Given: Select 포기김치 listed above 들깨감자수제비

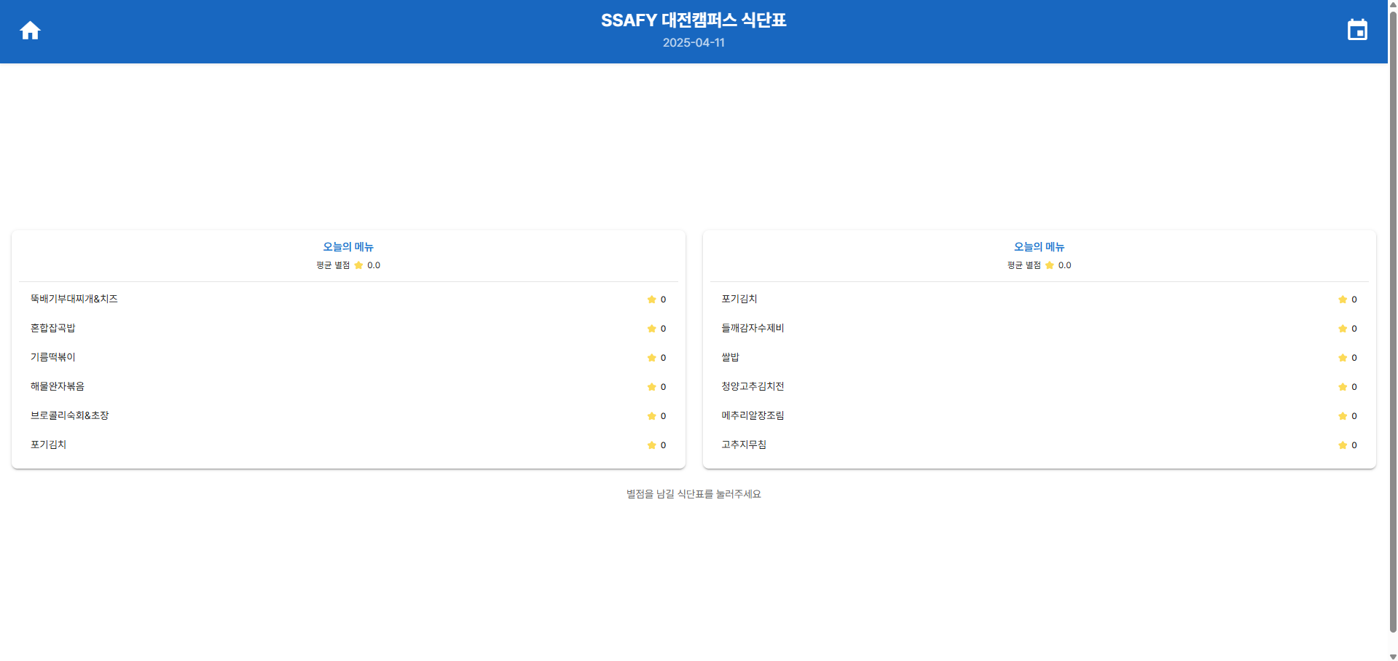Looking at the screenshot, I should click(739, 299).
